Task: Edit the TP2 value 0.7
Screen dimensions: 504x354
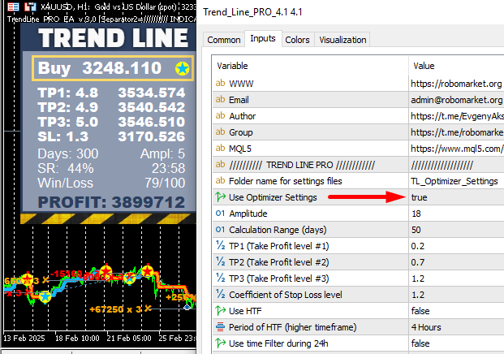Action: click(x=417, y=262)
